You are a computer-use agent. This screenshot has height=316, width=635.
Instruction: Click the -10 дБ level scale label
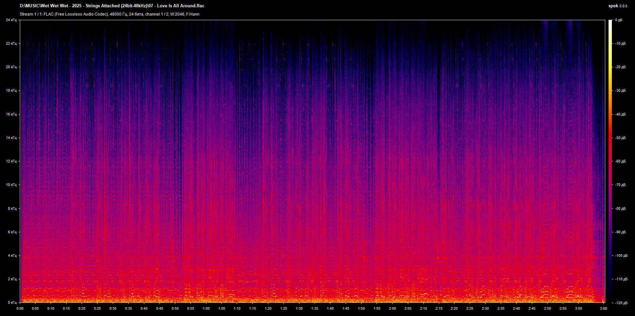(620, 44)
